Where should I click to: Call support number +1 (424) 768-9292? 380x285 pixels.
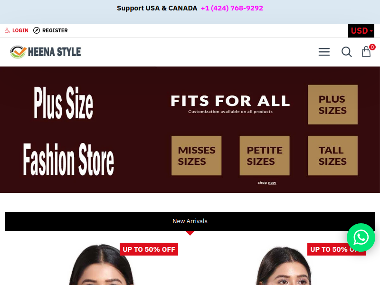[232, 8]
